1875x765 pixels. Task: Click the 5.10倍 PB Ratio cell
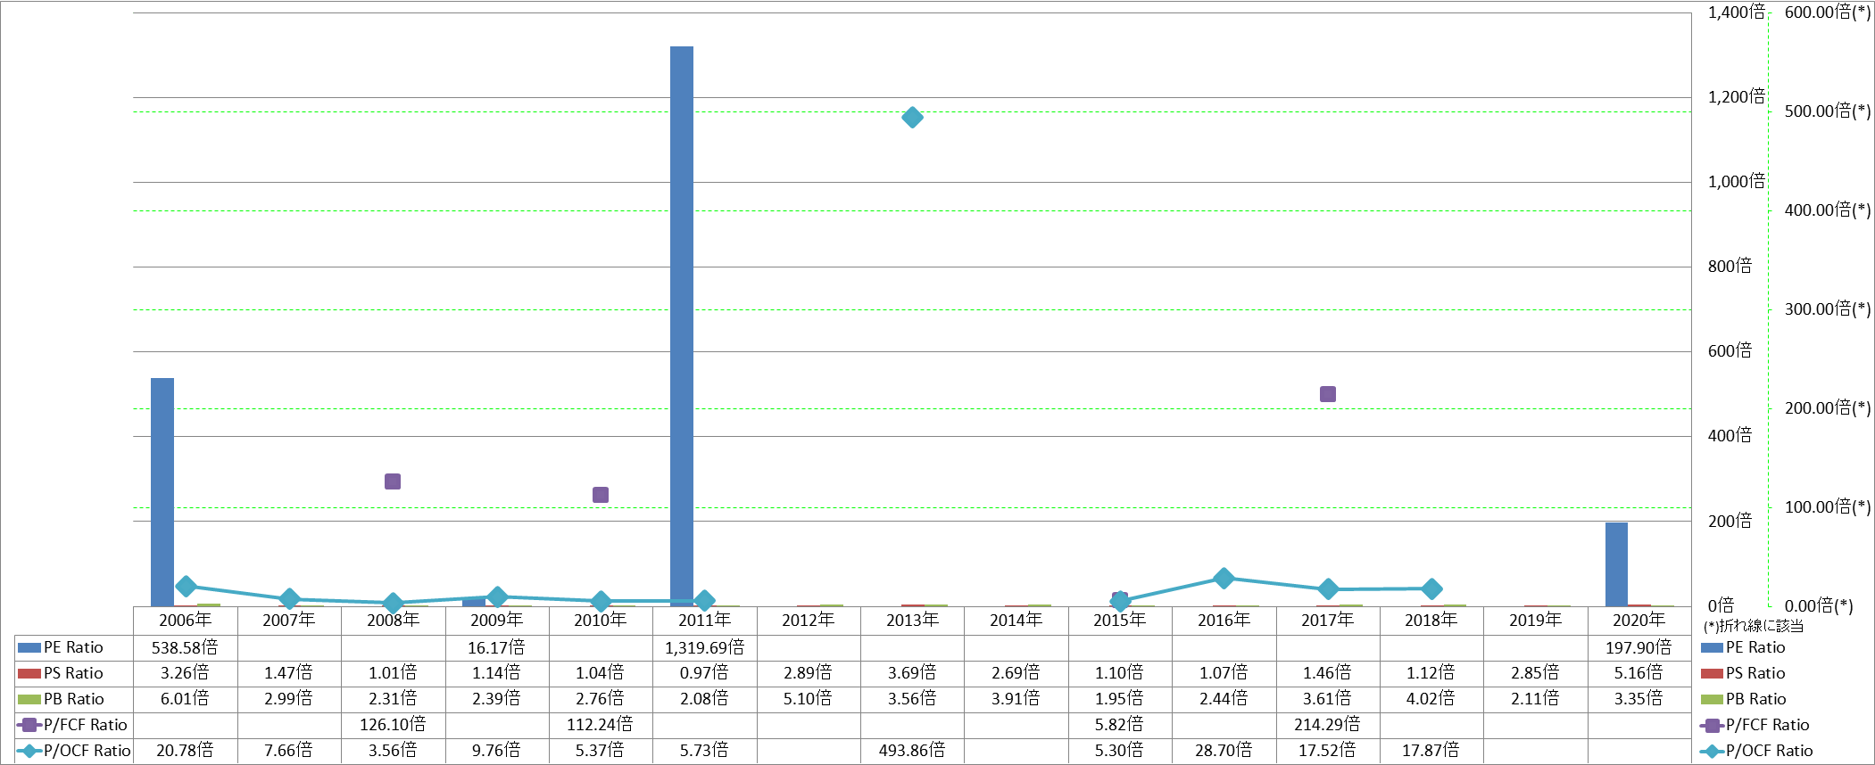coord(809,699)
